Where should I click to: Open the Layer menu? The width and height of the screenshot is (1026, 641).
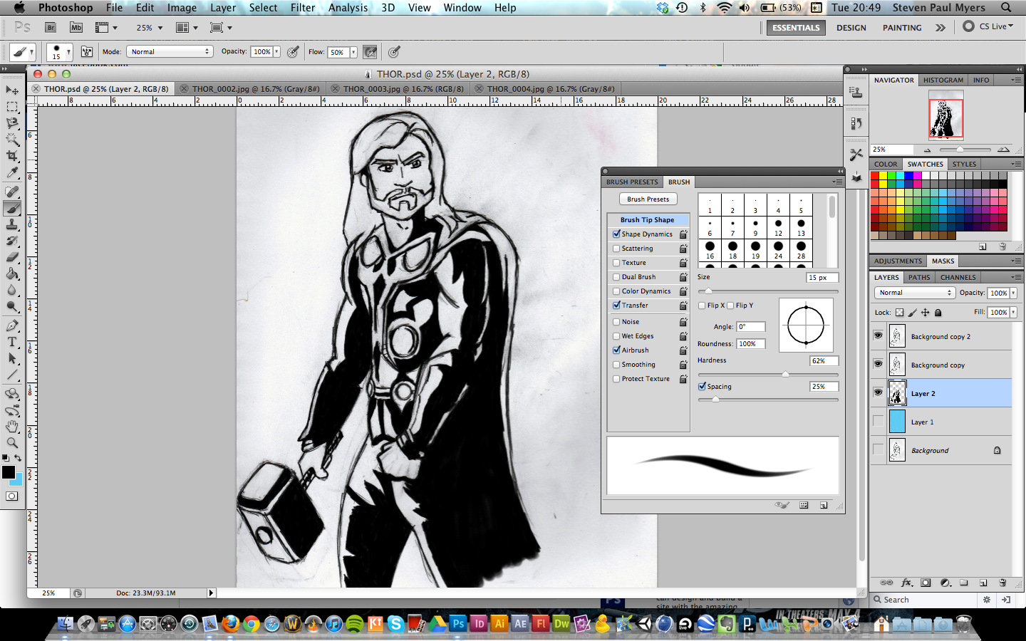tap(223, 7)
